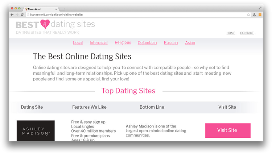272x154 pixels.
Task: Open the HOME navigation link
Action: click(231, 33)
